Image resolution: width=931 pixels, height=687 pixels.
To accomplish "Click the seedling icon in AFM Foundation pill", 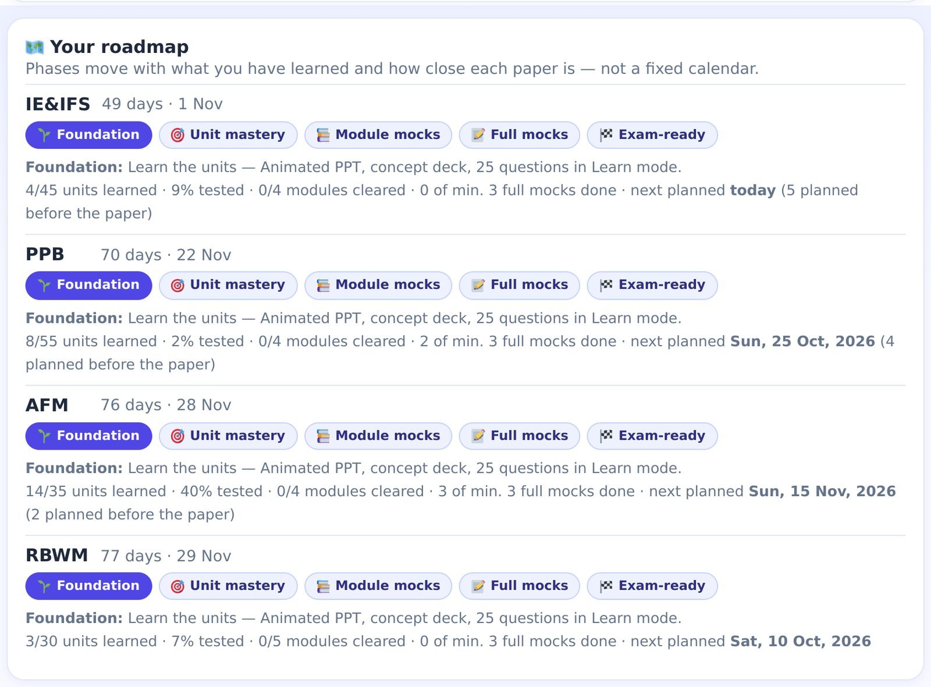I will tap(44, 436).
